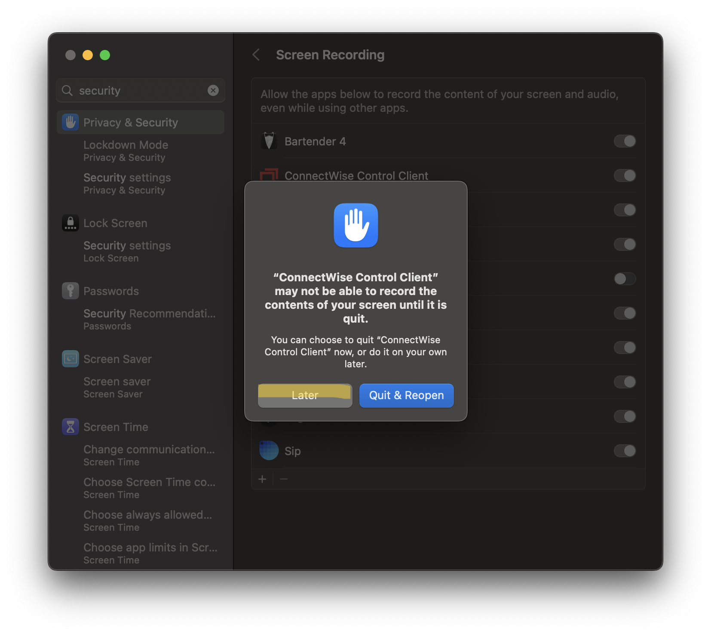Select Passwords in sidebar

111,291
